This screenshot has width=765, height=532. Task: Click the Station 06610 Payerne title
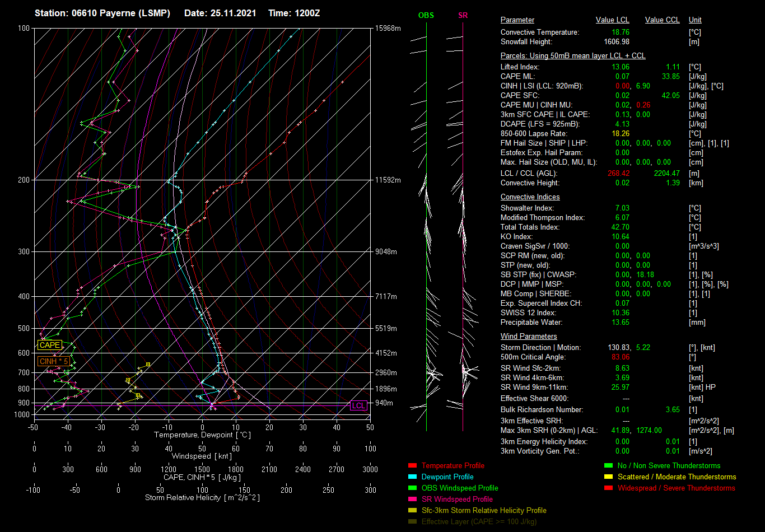[x=102, y=13]
